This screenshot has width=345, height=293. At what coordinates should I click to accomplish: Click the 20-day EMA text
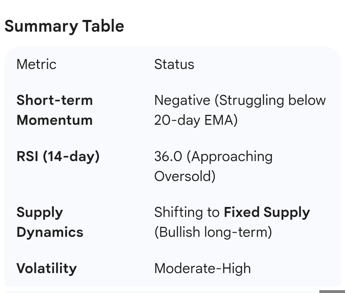pyautogui.click(x=196, y=121)
